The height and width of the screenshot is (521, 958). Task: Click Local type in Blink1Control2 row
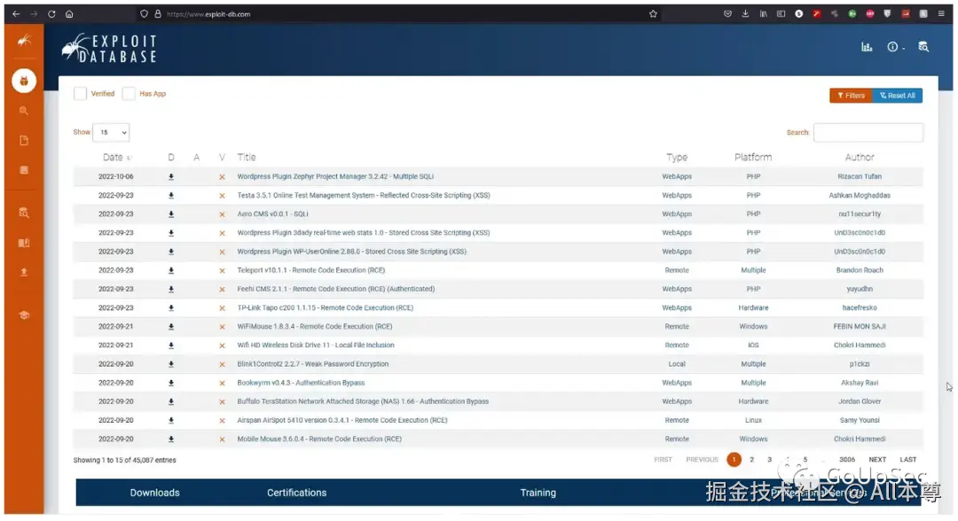click(676, 364)
